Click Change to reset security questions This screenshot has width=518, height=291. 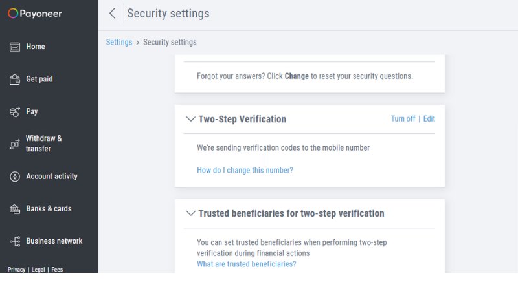pyautogui.click(x=297, y=76)
